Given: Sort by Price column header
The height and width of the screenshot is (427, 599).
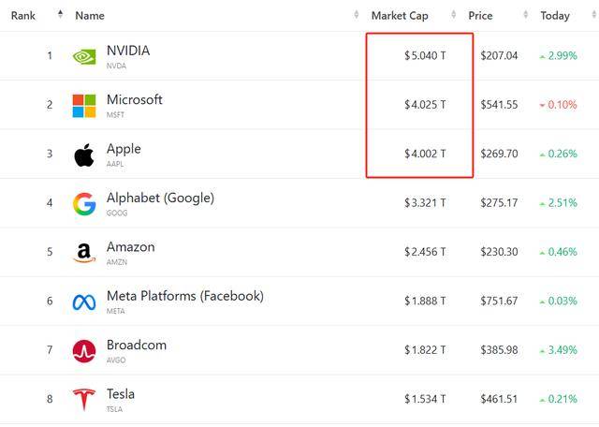Looking at the screenshot, I should pos(481,15).
